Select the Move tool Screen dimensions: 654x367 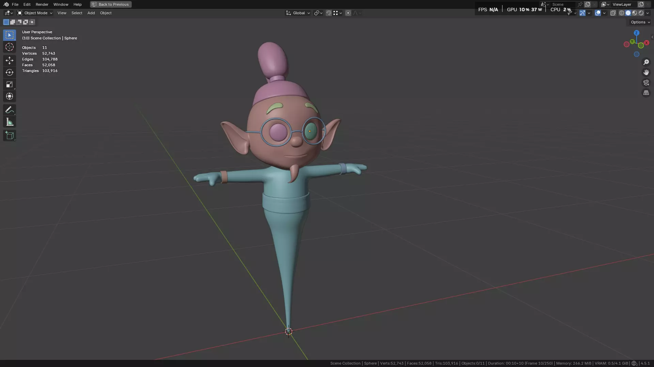coord(10,60)
